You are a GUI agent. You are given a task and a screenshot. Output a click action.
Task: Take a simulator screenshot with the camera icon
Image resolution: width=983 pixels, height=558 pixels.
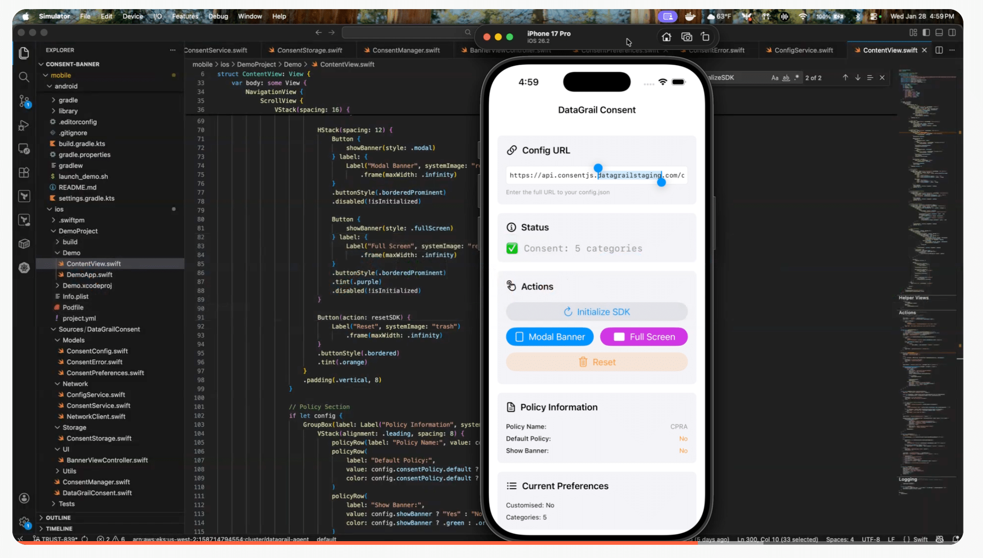coord(687,36)
